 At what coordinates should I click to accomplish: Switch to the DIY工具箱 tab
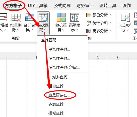pyautogui.click(x=38, y=6)
